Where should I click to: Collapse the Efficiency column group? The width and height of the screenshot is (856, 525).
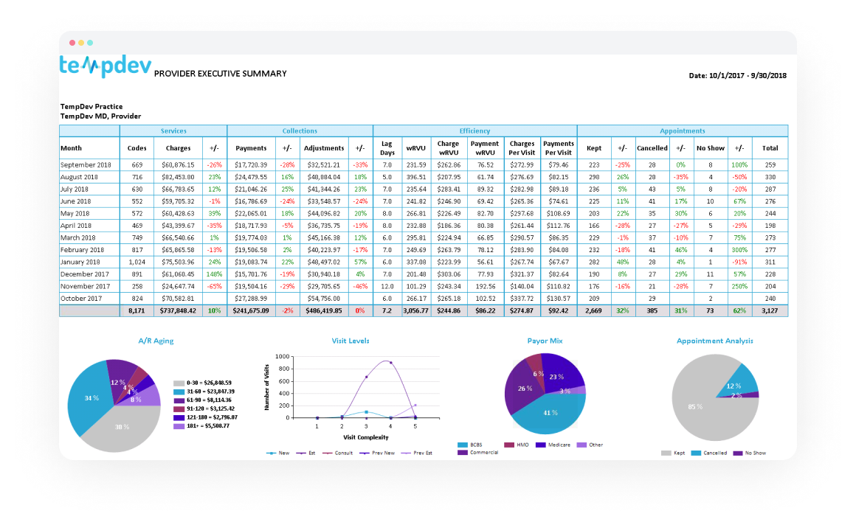tap(474, 131)
